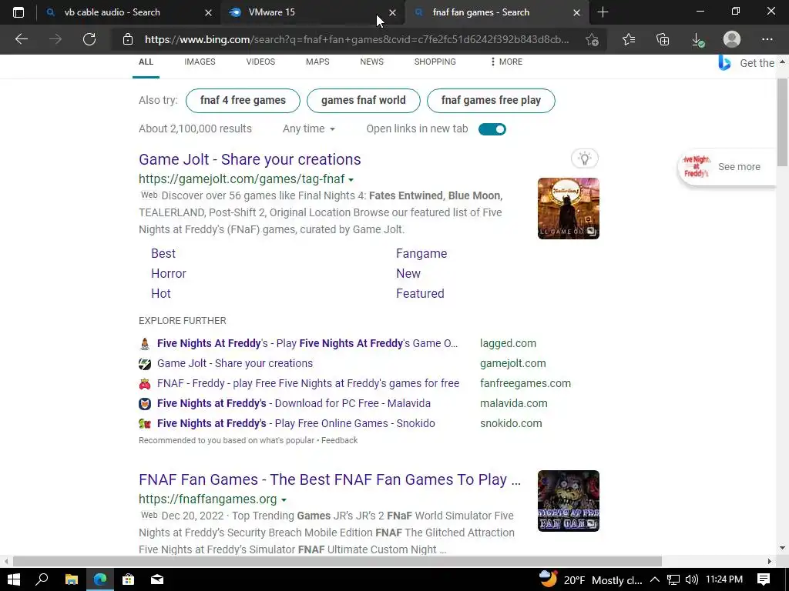This screenshot has height=591, width=789.
Task: Open the weather widget
Action: click(591, 579)
